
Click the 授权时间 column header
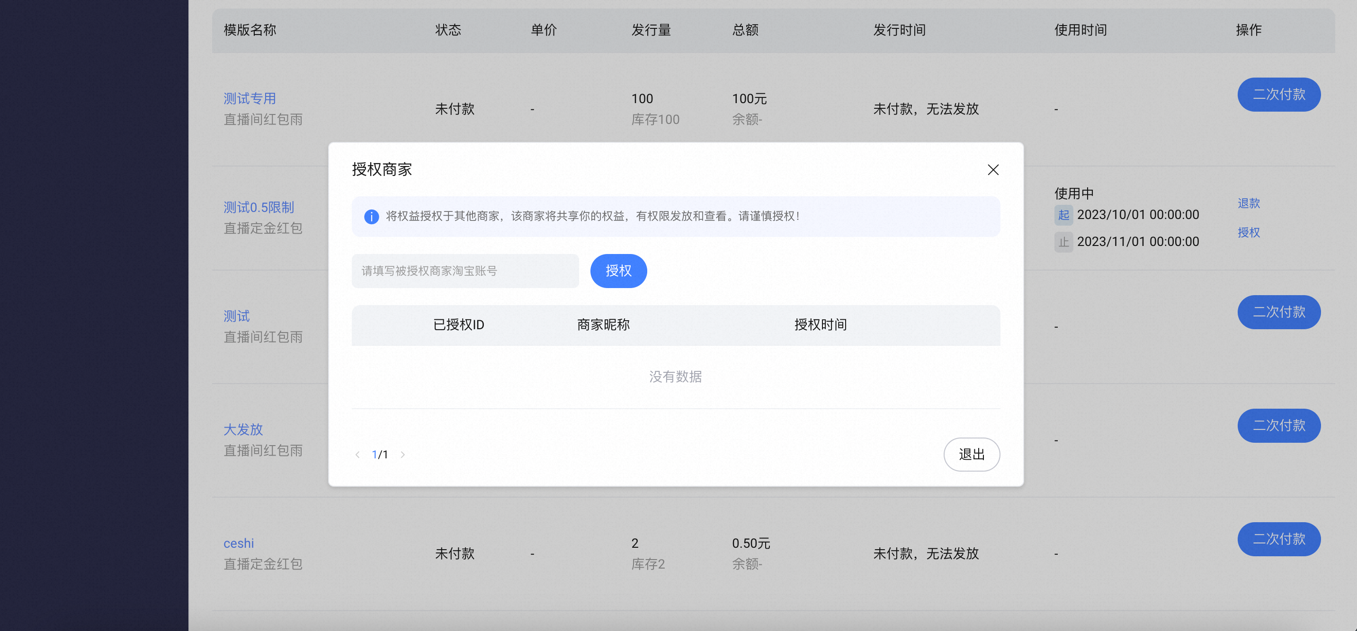click(x=821, y=324)
